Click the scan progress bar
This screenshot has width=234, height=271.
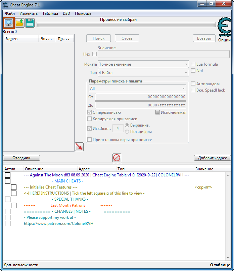tap(126, 25)
